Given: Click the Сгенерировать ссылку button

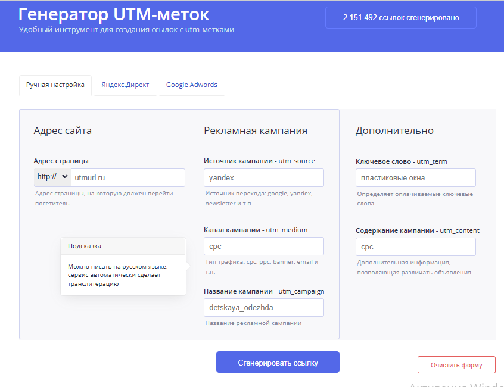Looking at the screenshot, I should click(x=278, y=362).
